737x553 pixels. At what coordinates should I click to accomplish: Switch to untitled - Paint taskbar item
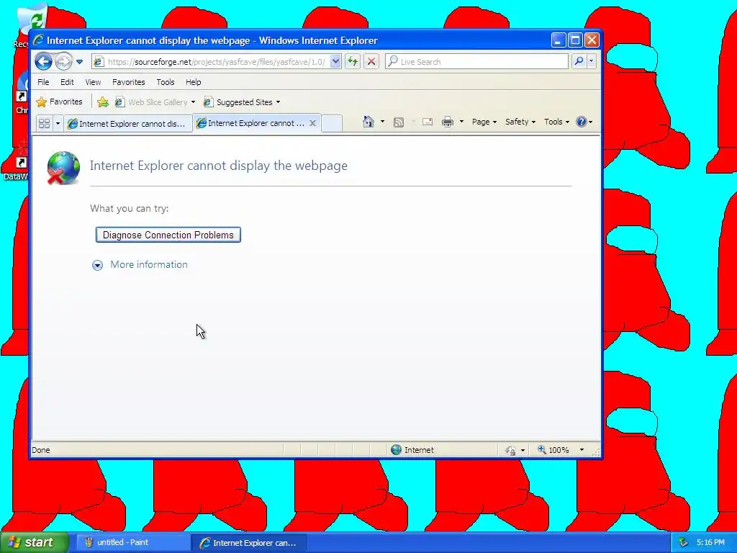pos(132,542)
